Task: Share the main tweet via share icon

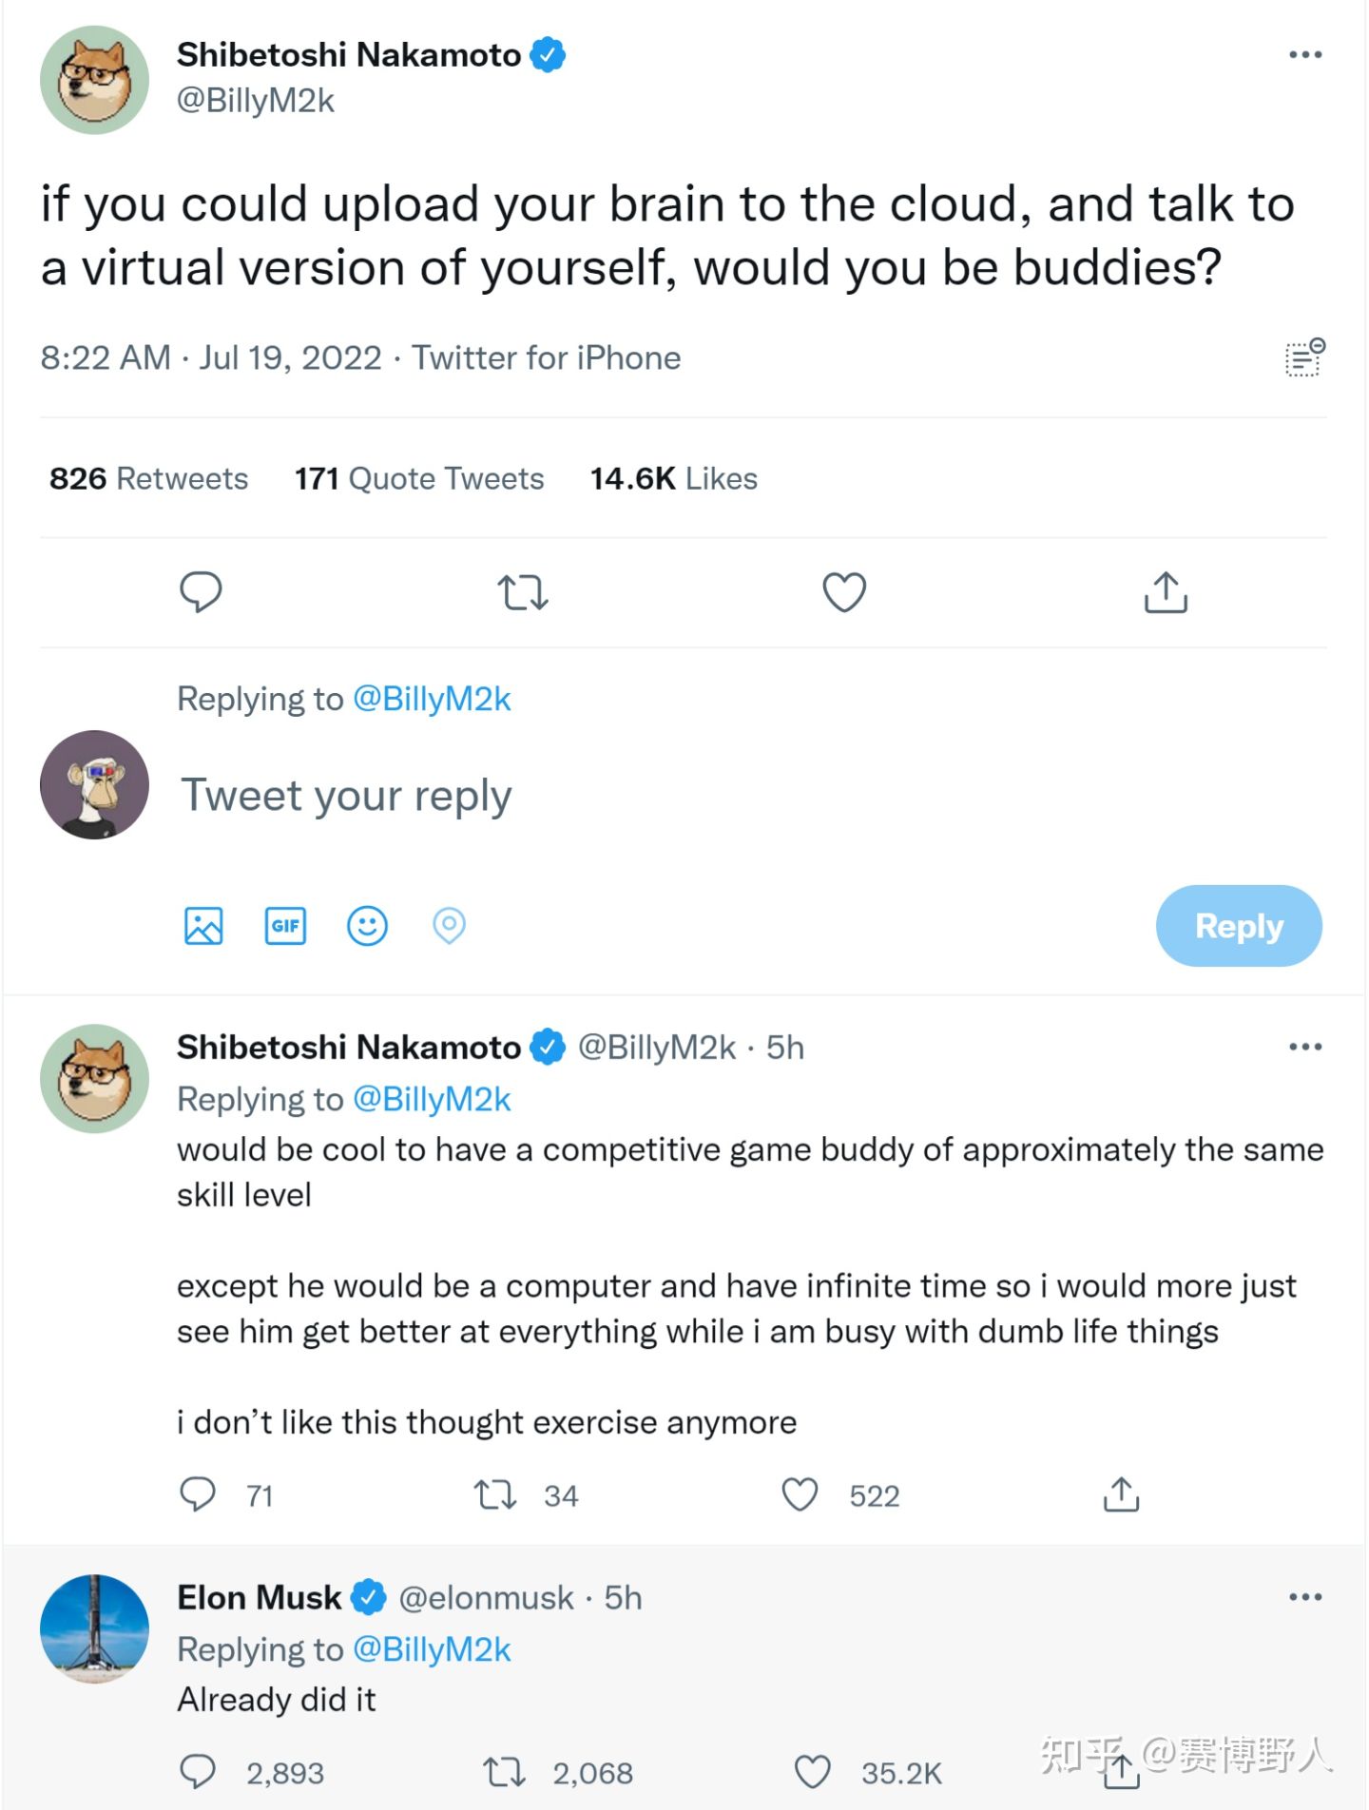Action: (1165, 591)
